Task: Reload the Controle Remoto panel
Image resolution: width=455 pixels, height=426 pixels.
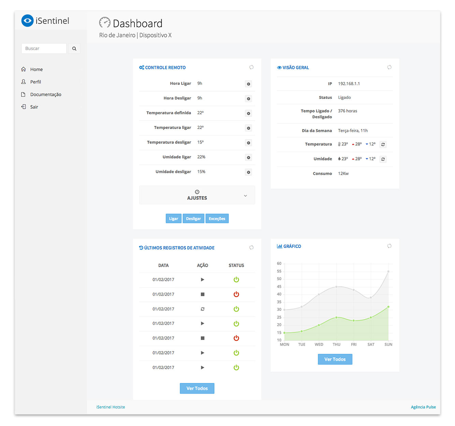Action: pyautogui.click(x=251, y=68)
